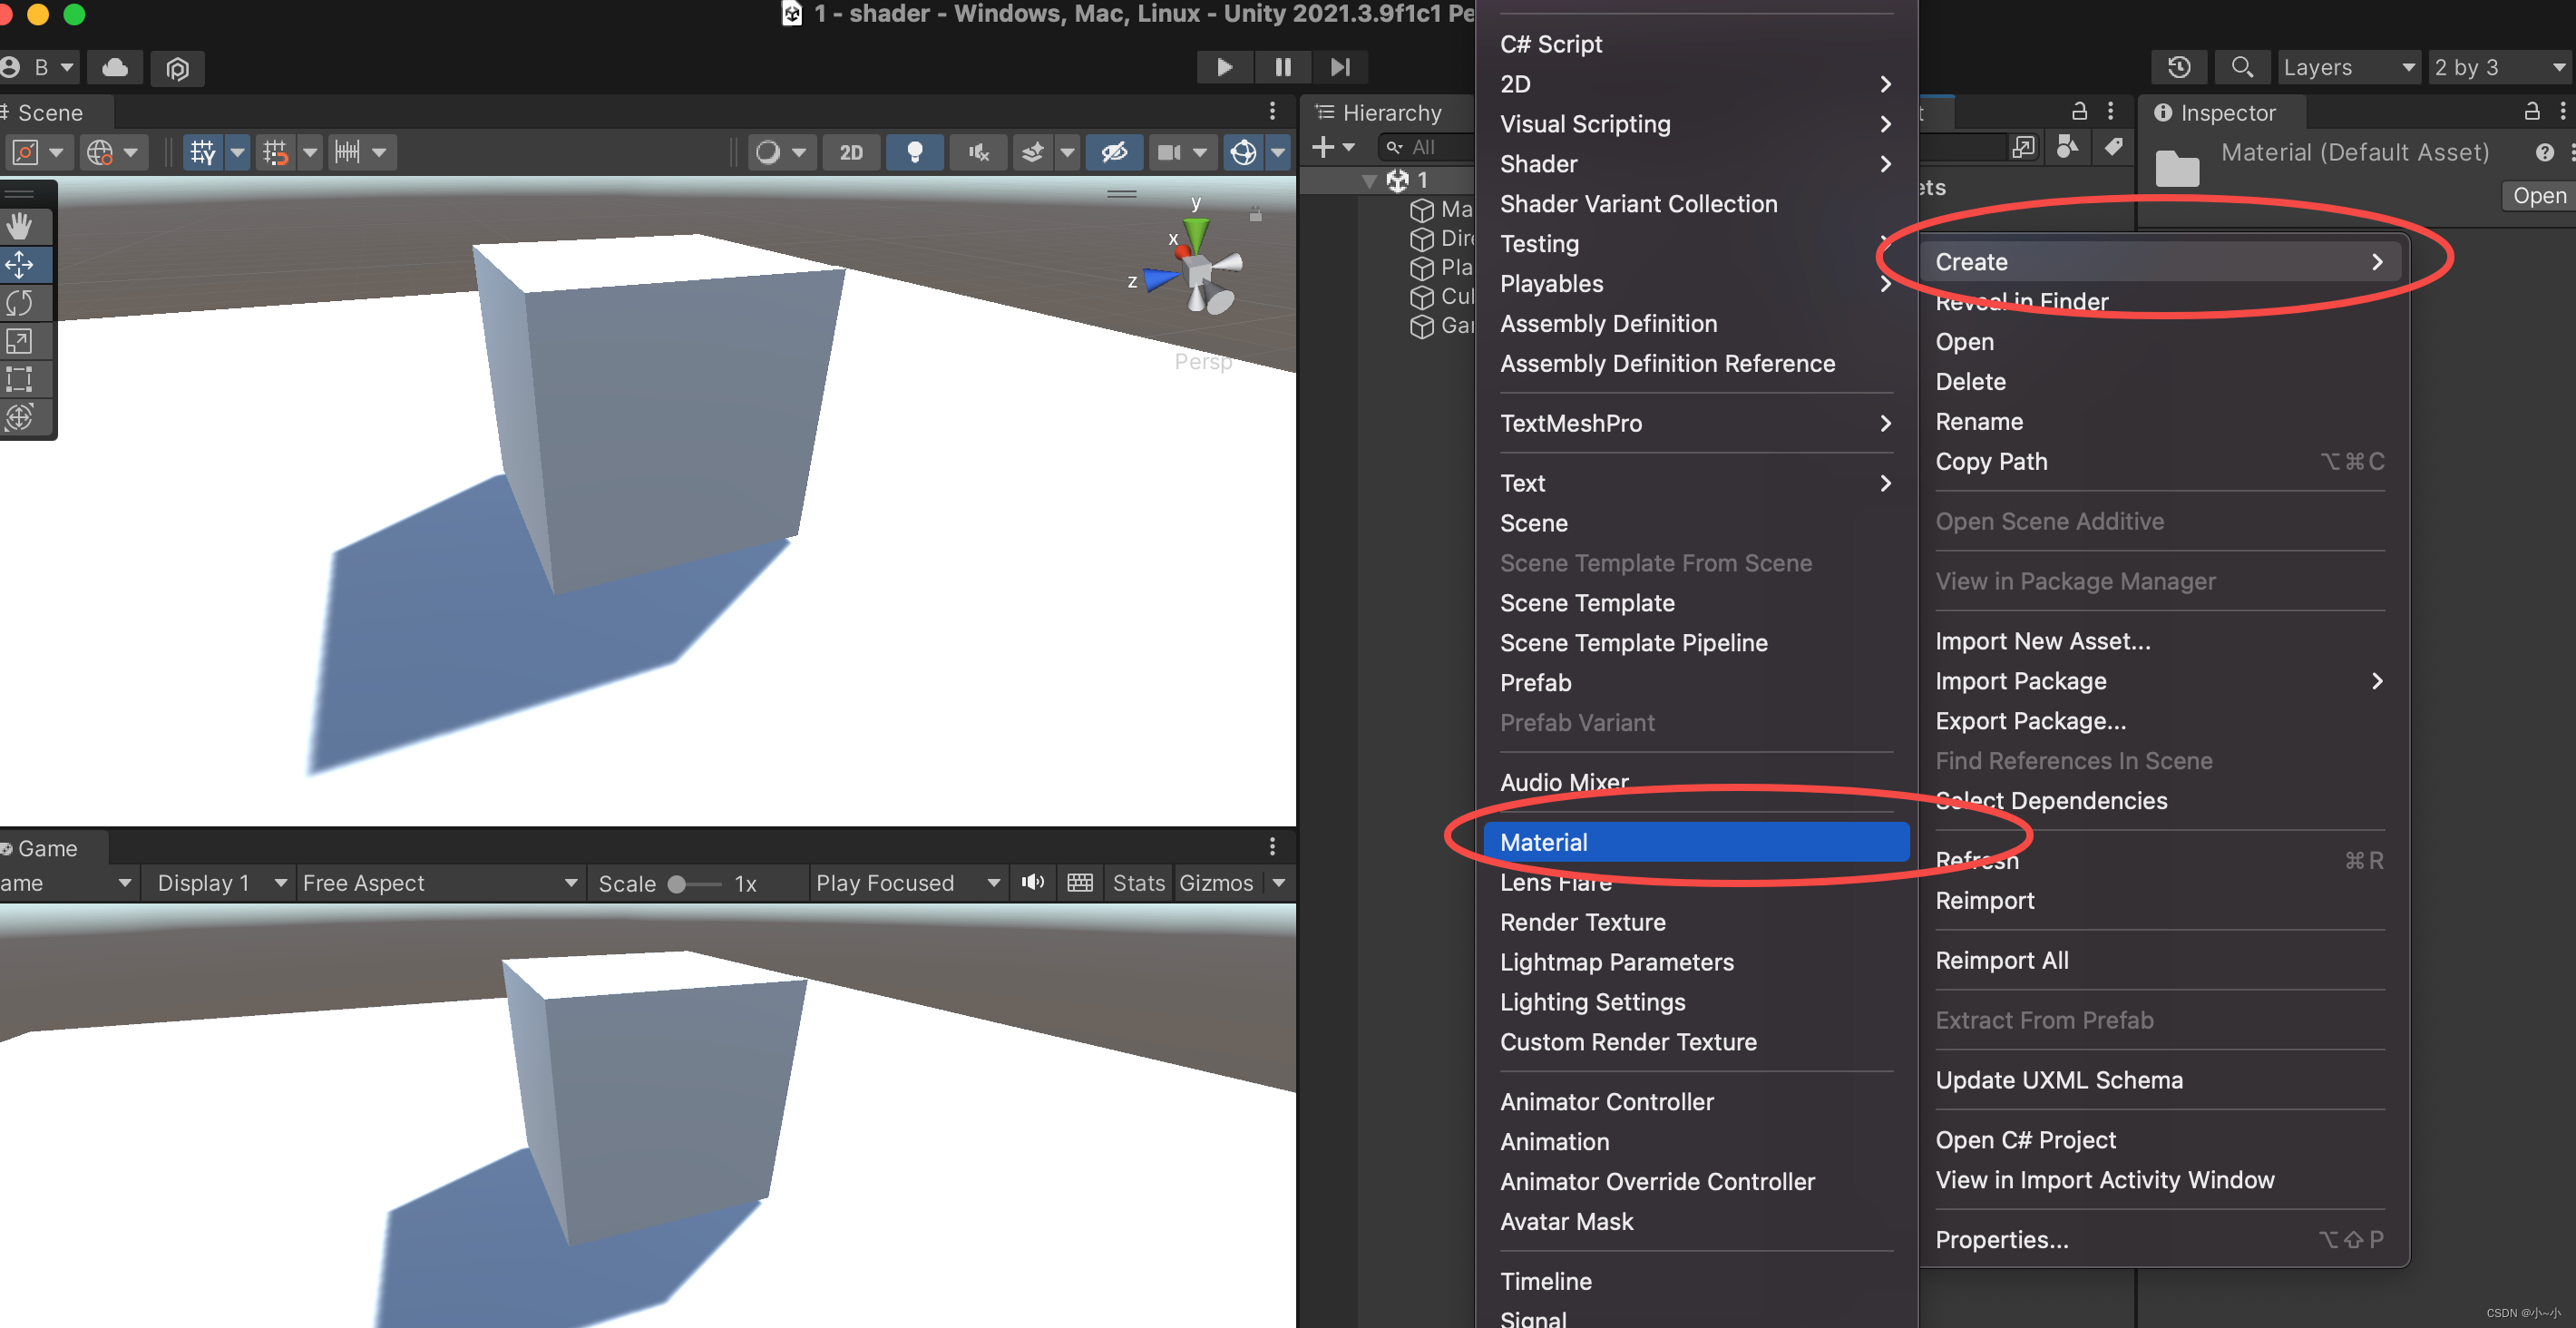The height and width of the screenshot is (1328, 2576).
Task: Select the Rotate tool
Action: [x=20, y=302]
